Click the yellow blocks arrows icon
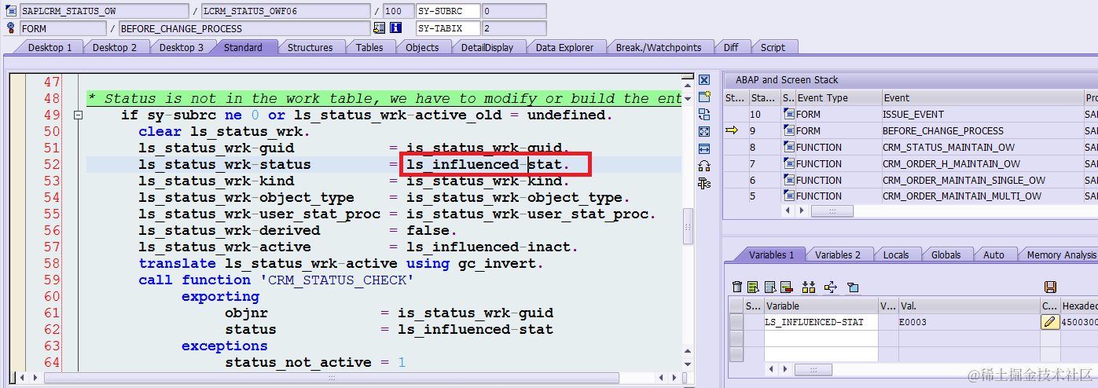The height and width of the screenshot is (388, 1098). (809, 287)
